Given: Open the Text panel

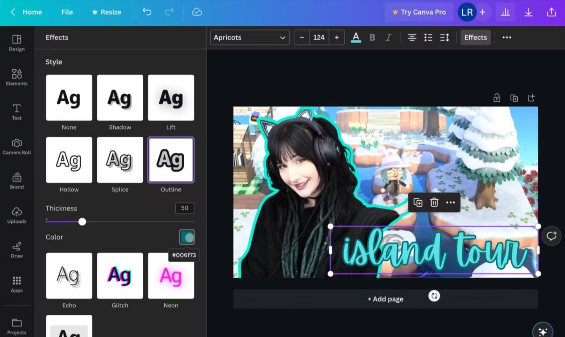Looking at the screenshot, I should point(16,112).
